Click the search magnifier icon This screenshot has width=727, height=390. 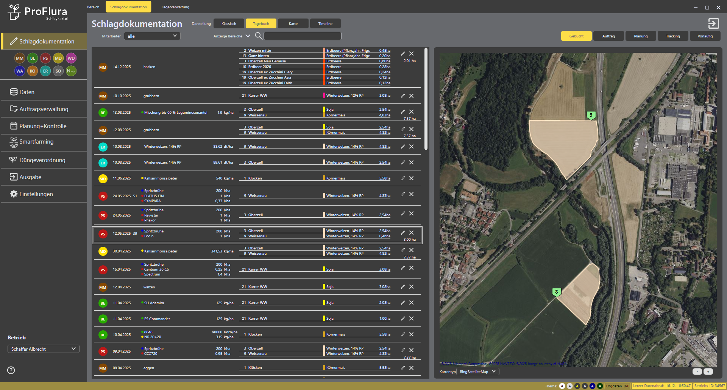pyautogui.click(x=258, y=36)
